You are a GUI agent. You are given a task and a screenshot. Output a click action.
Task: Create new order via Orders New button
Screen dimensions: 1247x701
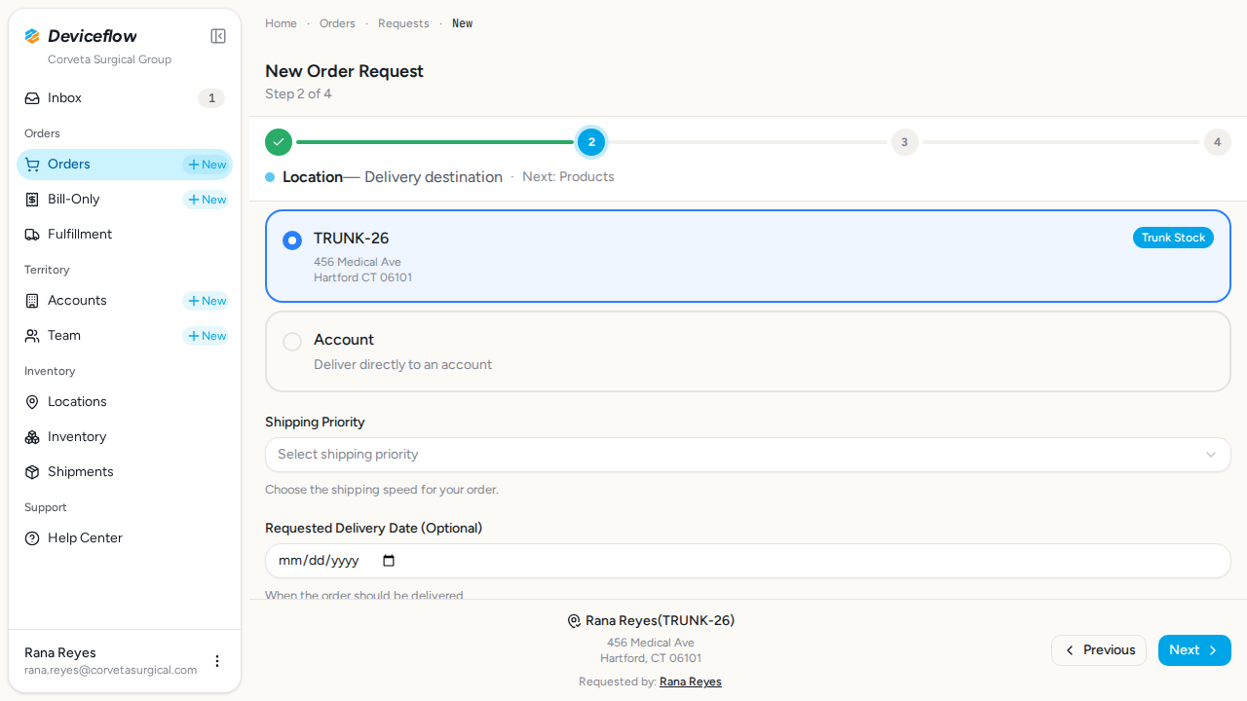(207, 165)
